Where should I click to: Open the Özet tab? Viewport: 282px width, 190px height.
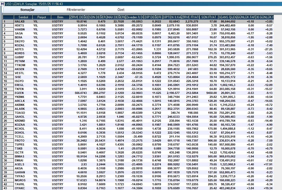tap(121, 10)
